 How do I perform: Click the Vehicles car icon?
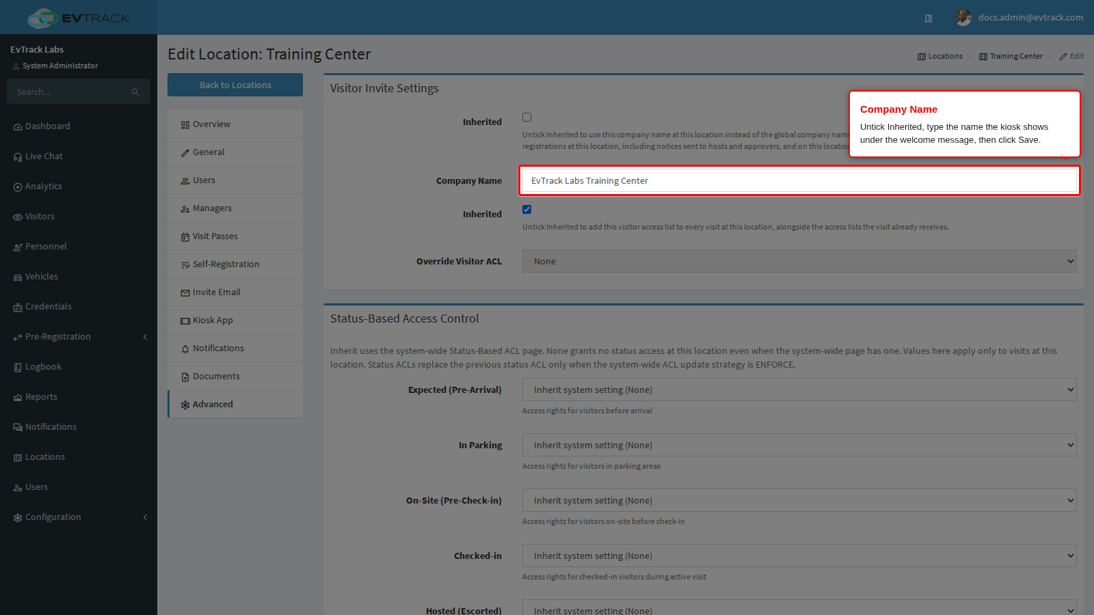18,277
